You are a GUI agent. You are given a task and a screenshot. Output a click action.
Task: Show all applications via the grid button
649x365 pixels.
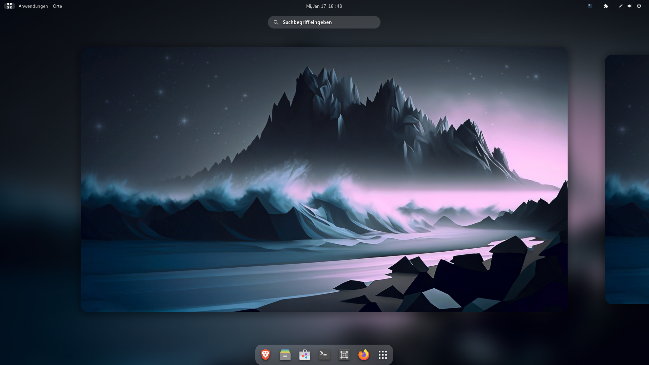pos(383,355)
